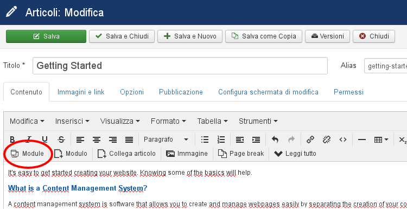The width and height of the screenshot is (407, 209).
Task: Click Salva come Copia button
Action: 264,36
